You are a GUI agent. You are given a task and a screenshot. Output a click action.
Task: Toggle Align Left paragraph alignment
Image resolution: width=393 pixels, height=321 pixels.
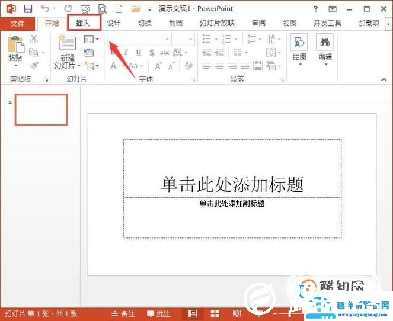(206, 66)
